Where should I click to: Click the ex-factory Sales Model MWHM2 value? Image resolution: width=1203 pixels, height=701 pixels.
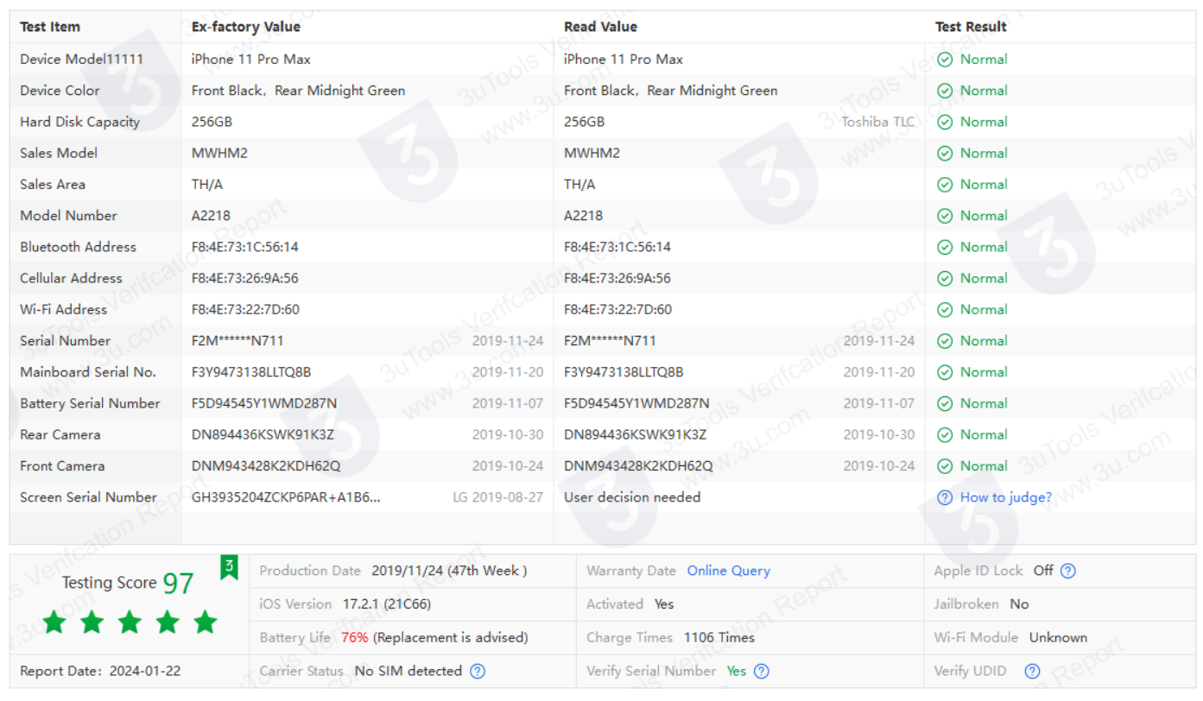[219, 153]
